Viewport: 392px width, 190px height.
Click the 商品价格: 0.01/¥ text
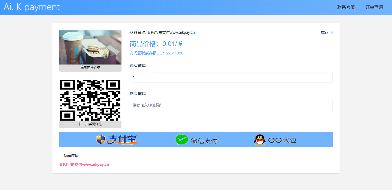(156, 44)
